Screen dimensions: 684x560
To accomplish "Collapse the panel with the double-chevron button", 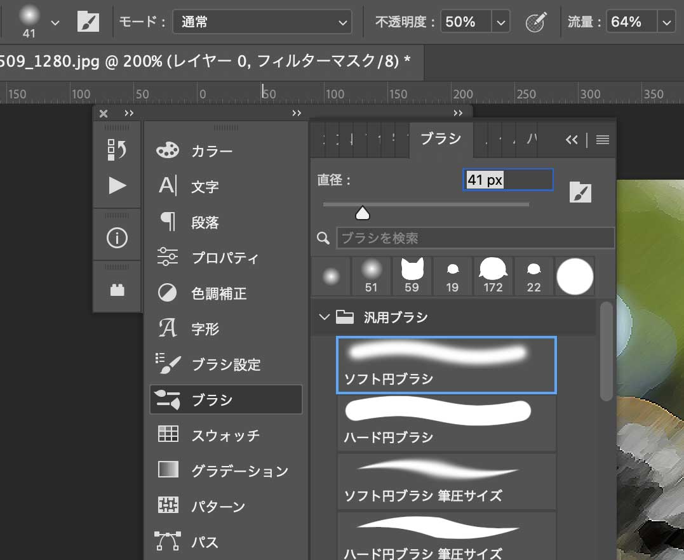I will coord(572,140).
